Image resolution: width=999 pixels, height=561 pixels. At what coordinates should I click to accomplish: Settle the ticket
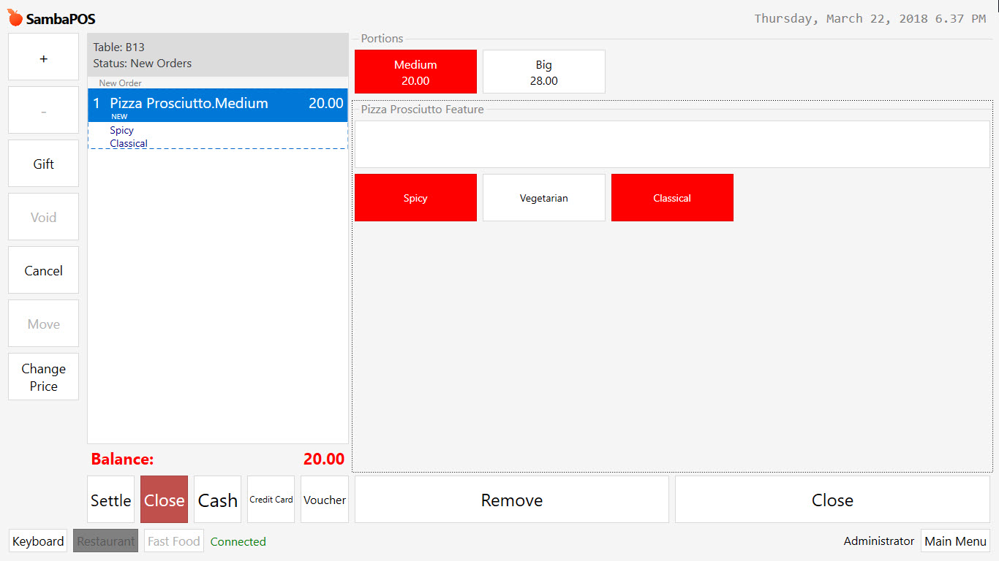[110, 500]
